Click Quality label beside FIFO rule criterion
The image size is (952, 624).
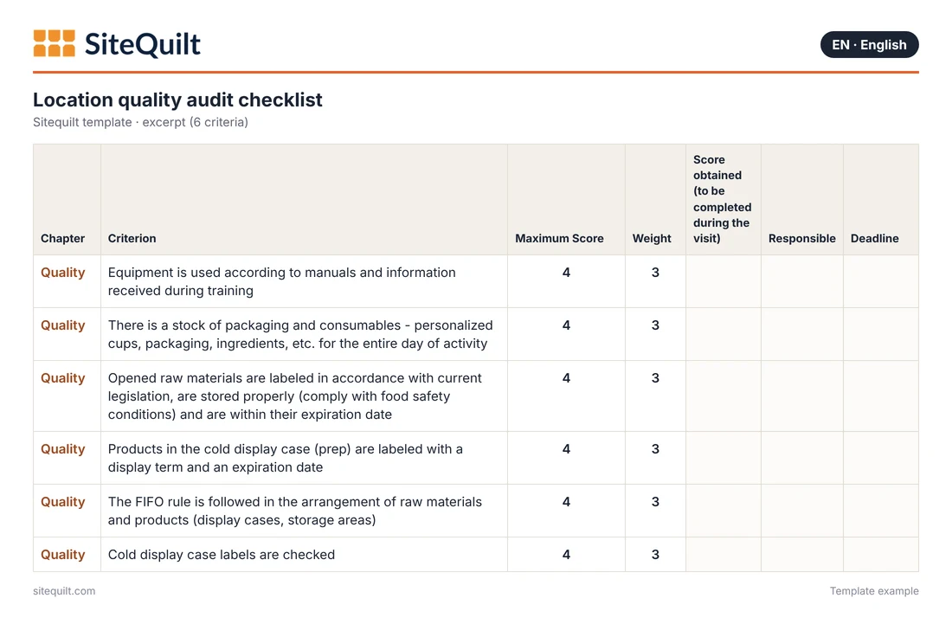62,502
